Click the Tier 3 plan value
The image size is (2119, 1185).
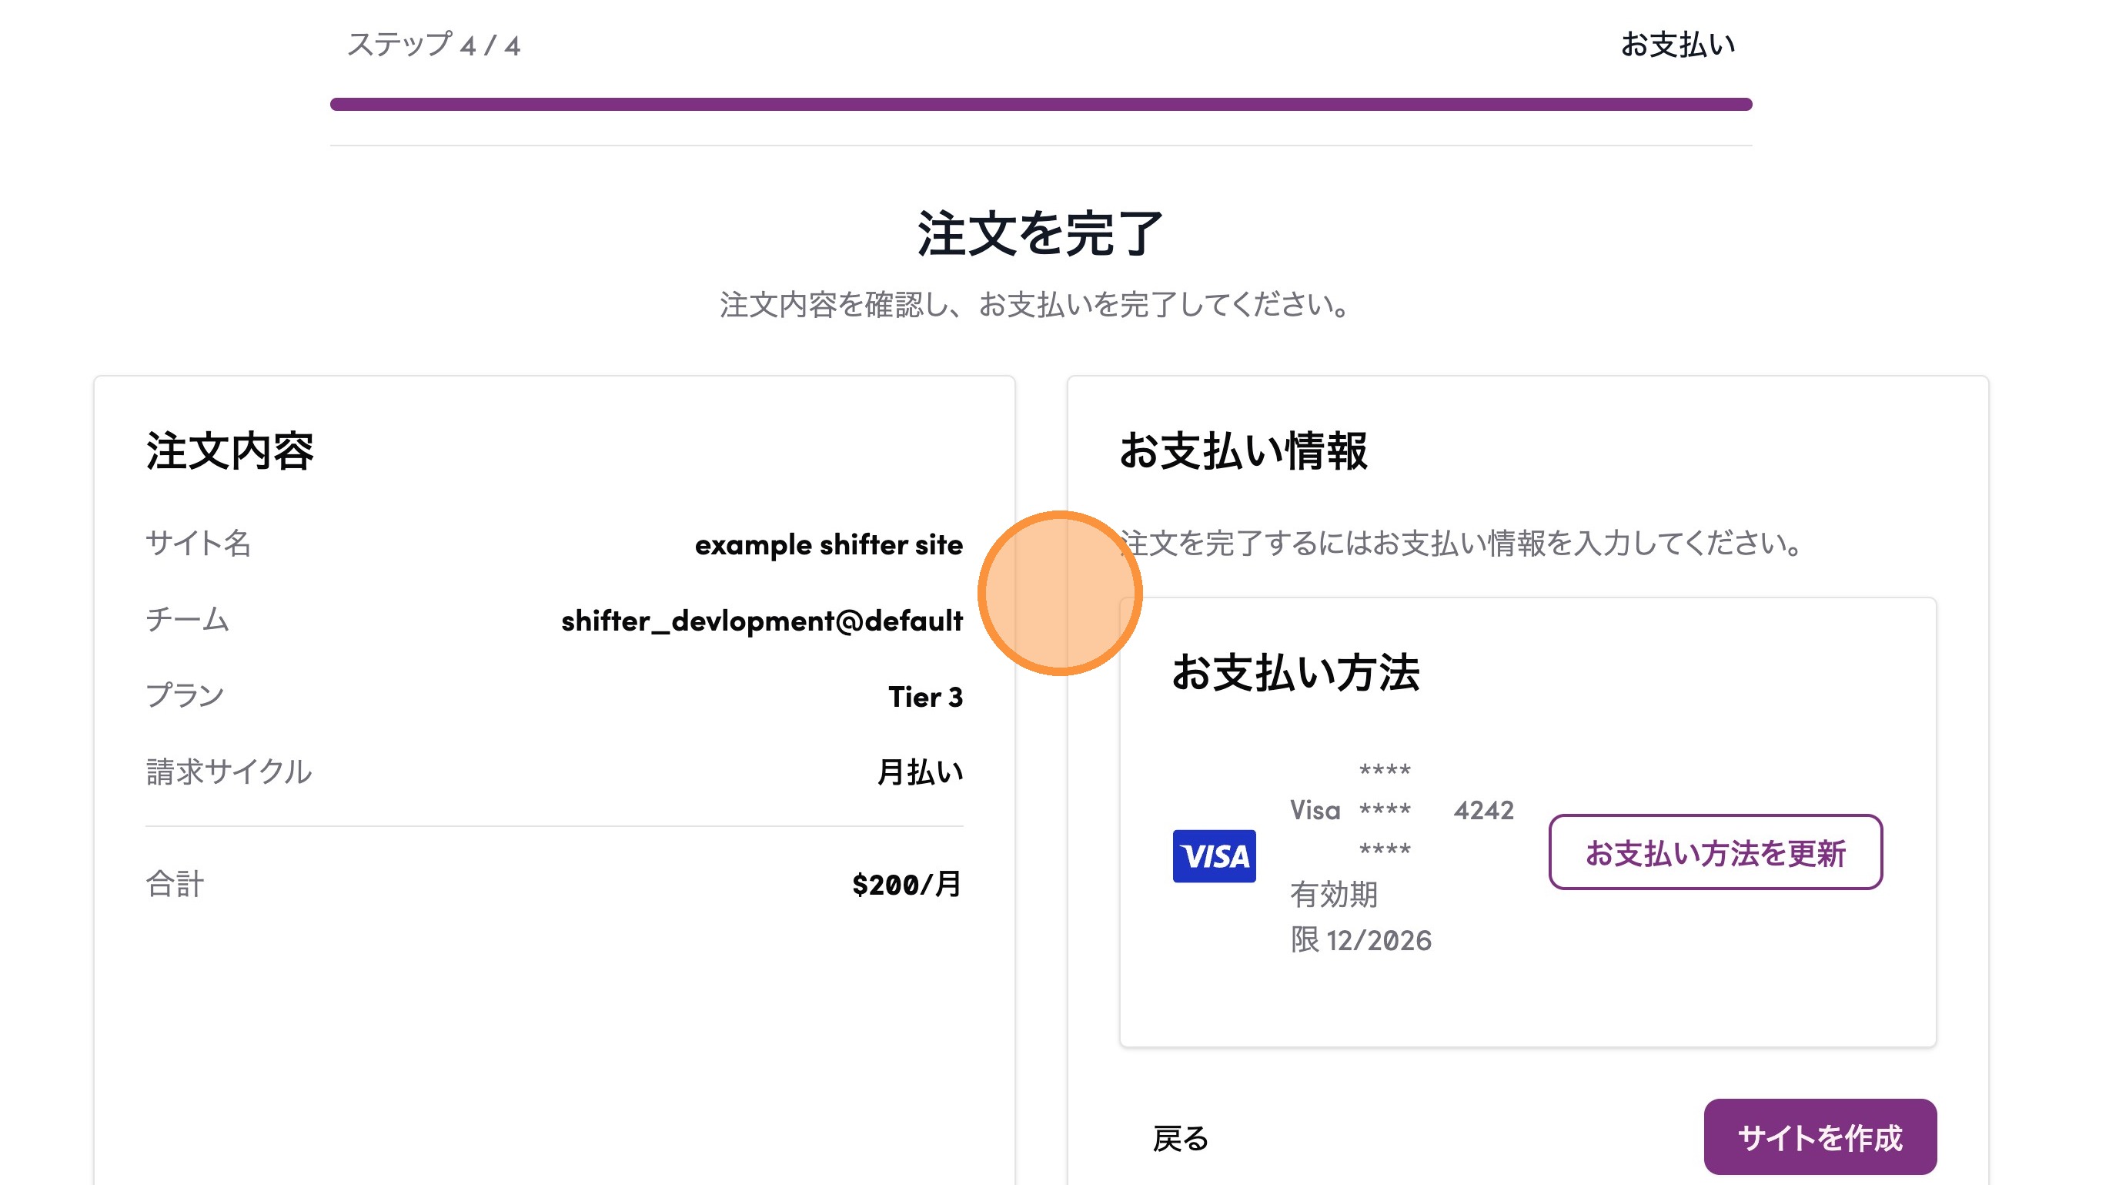pos(924,697)
